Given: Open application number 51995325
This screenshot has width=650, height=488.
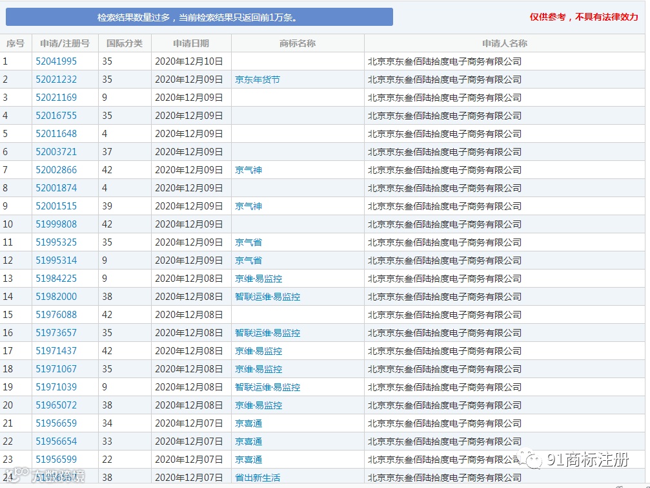Looking at the screenshot, I should pyautogui.click(x=56, y=242).
